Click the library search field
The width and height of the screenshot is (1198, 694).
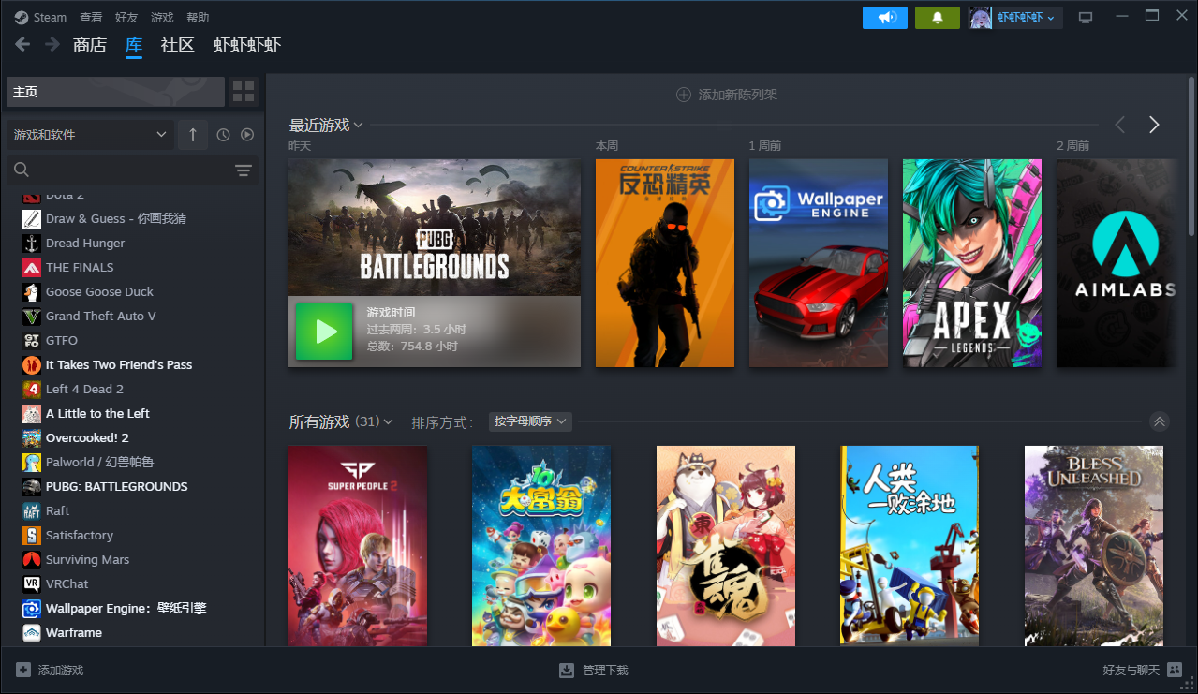117,170
